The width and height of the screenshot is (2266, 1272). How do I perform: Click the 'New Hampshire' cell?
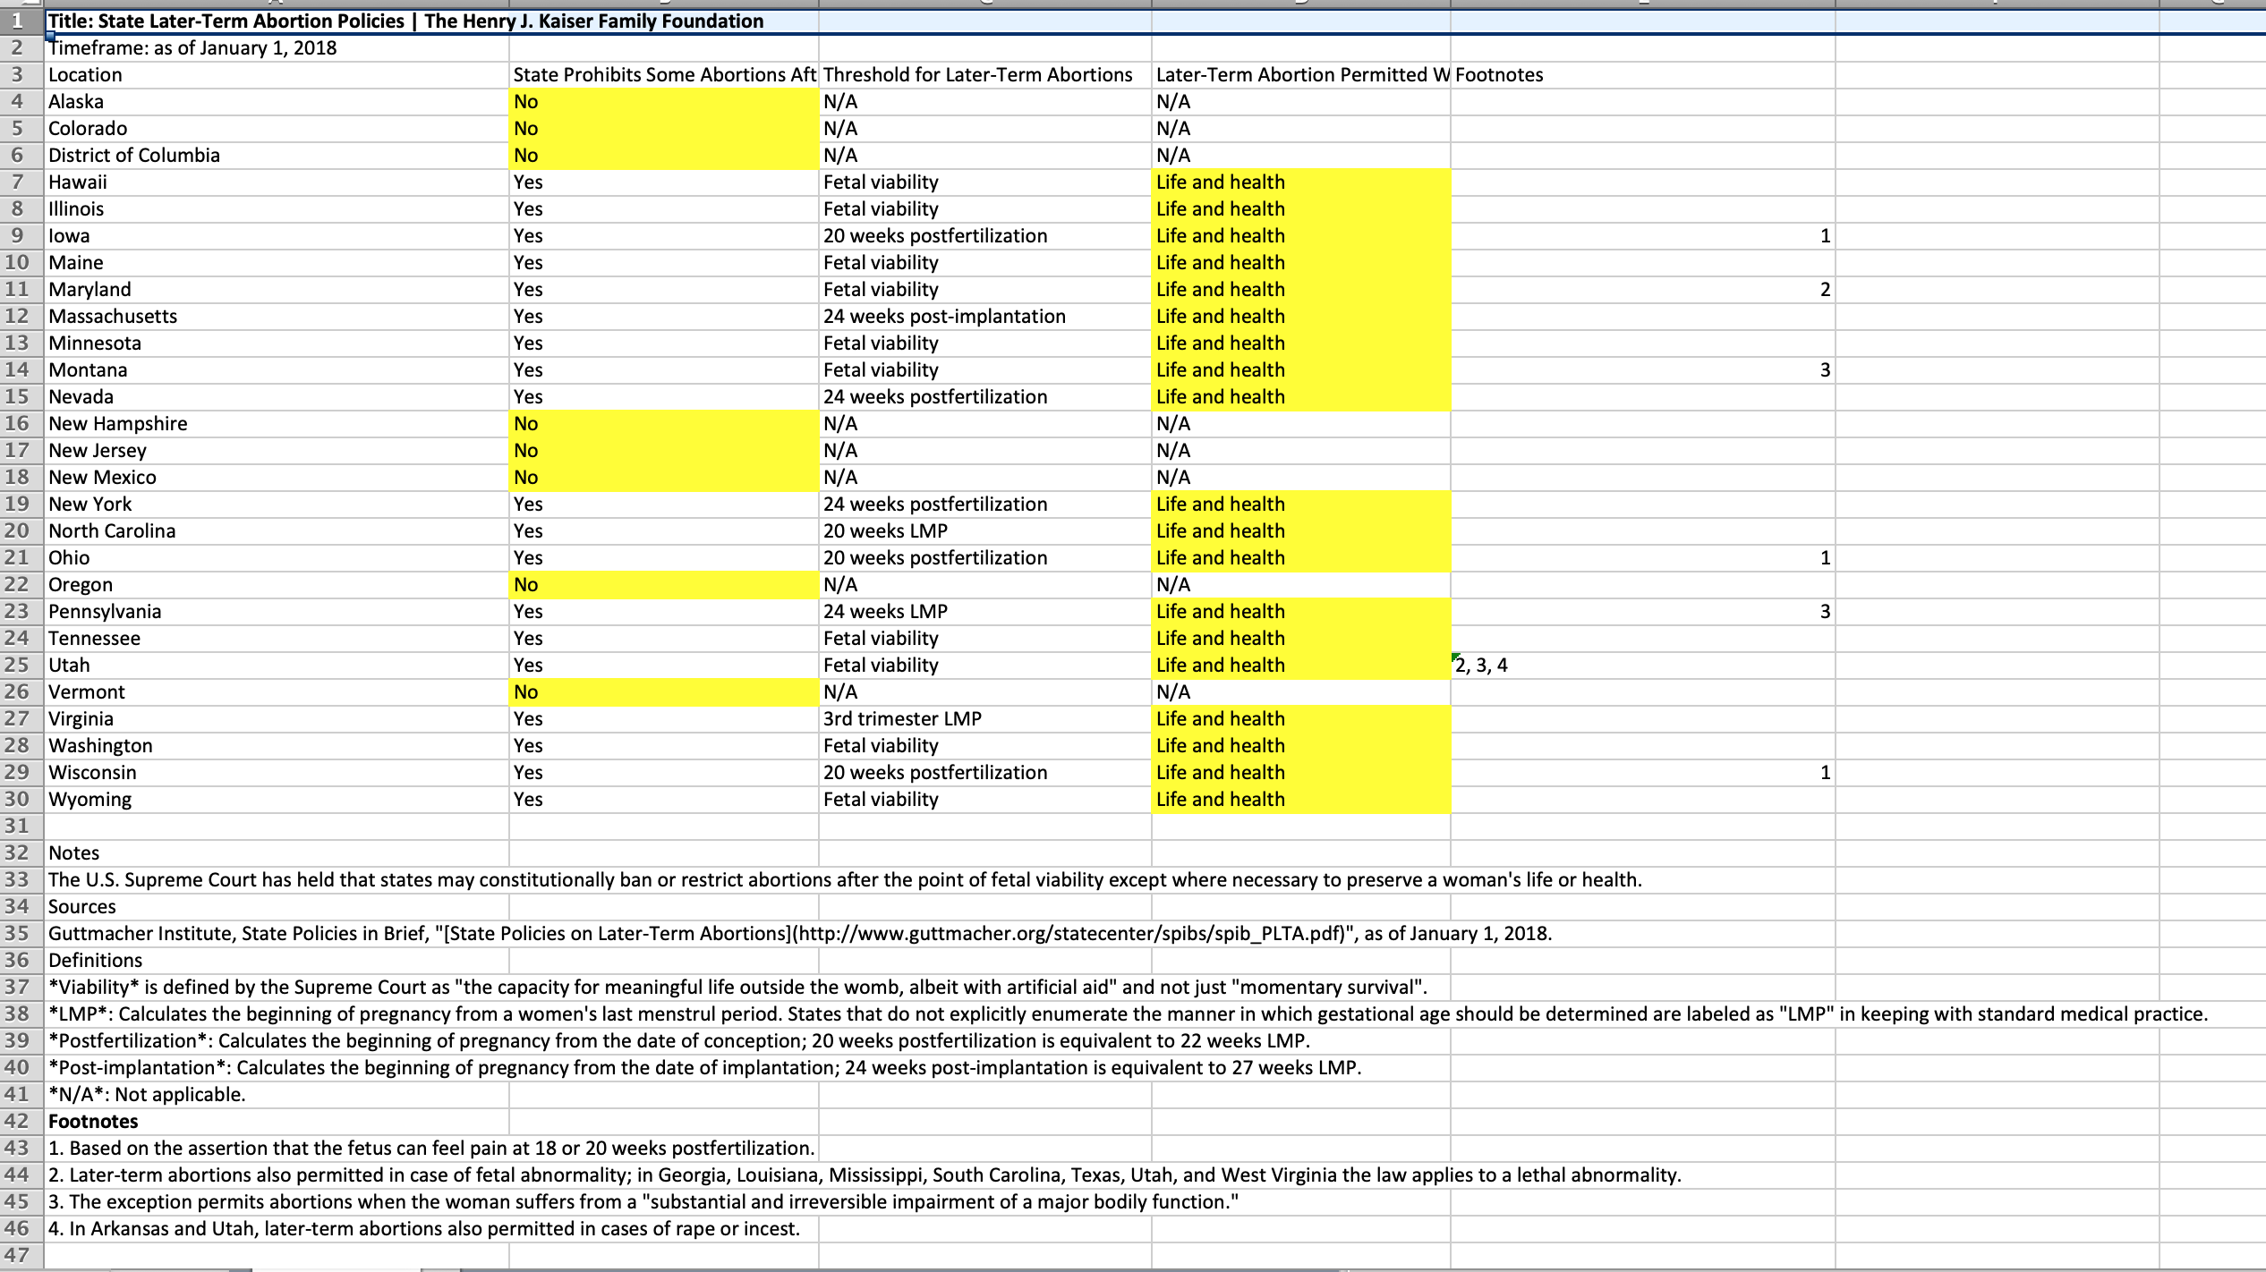point(276,424)
